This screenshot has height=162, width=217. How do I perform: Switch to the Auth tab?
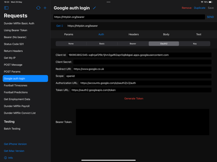pos(101,34)
